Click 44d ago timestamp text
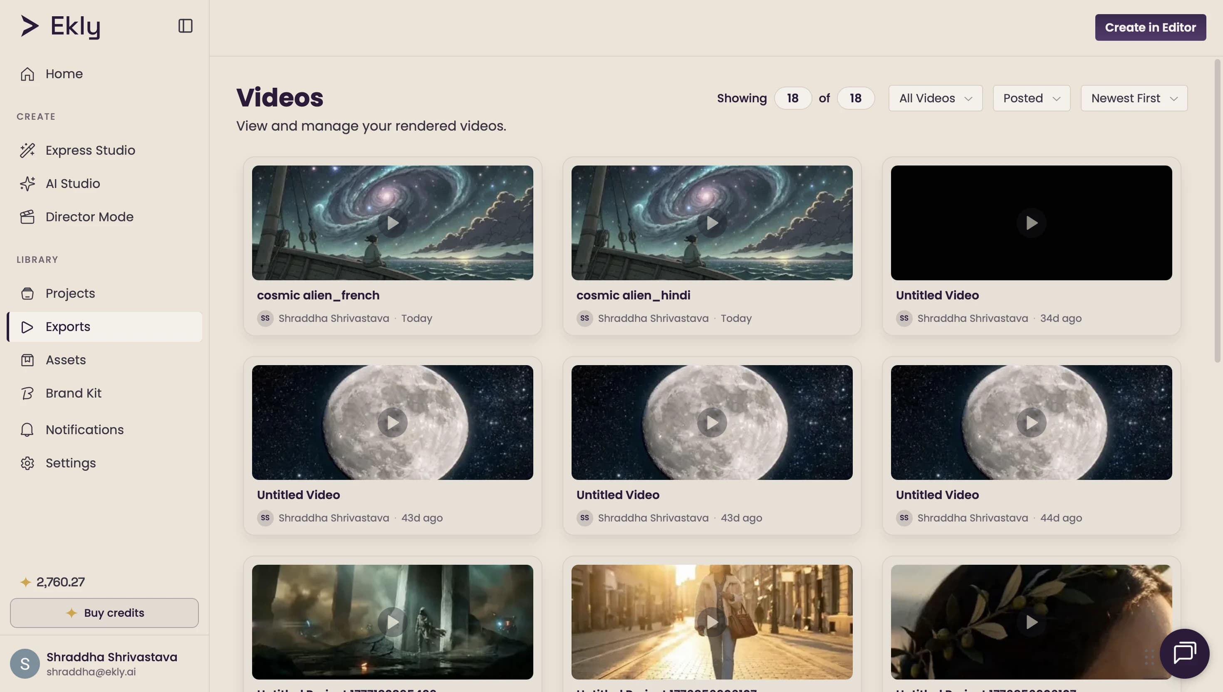The height and width of the screenshot is (692, 1223). [1061, 518]
